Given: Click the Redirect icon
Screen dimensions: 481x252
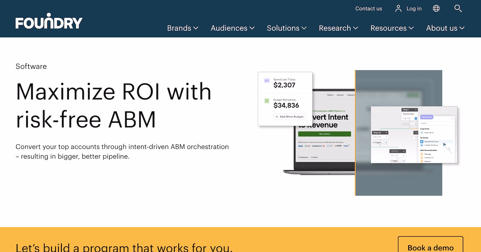Looking at the screenshot, I should pyautogui.click(x=422, y=161).
